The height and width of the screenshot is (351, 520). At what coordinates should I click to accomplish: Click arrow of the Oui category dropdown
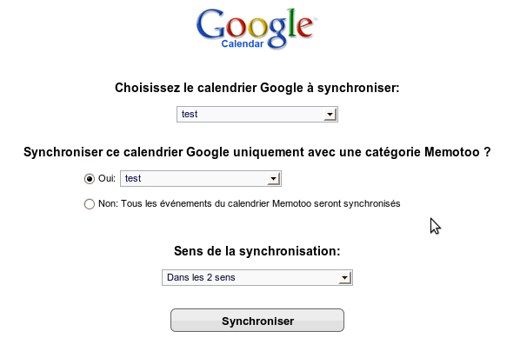(x=274, y=179)
